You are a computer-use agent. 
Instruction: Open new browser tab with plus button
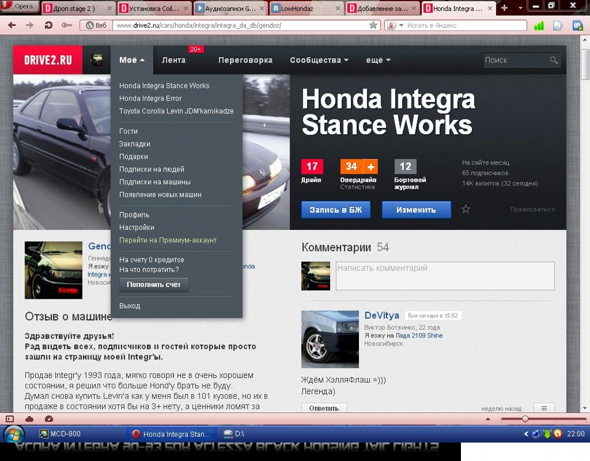pyautogui.click(x=505, y=8)
